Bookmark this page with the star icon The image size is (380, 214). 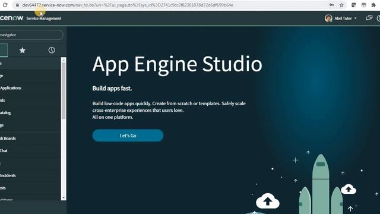click(x=341, y=5)
